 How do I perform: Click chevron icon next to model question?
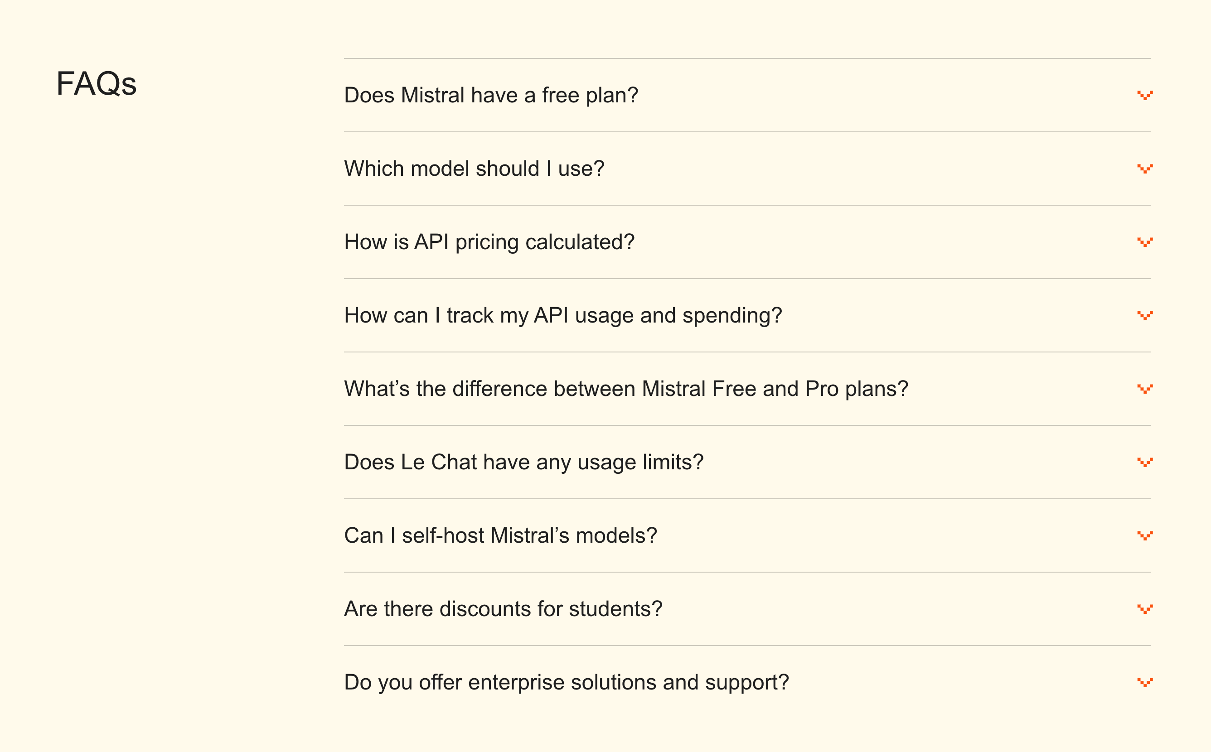(x=1145, y=169)
